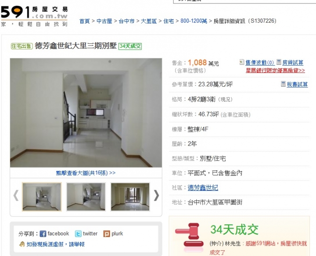
Task: Open 德芳鑫世紀 community link
Action: click(x=203, y=188)
